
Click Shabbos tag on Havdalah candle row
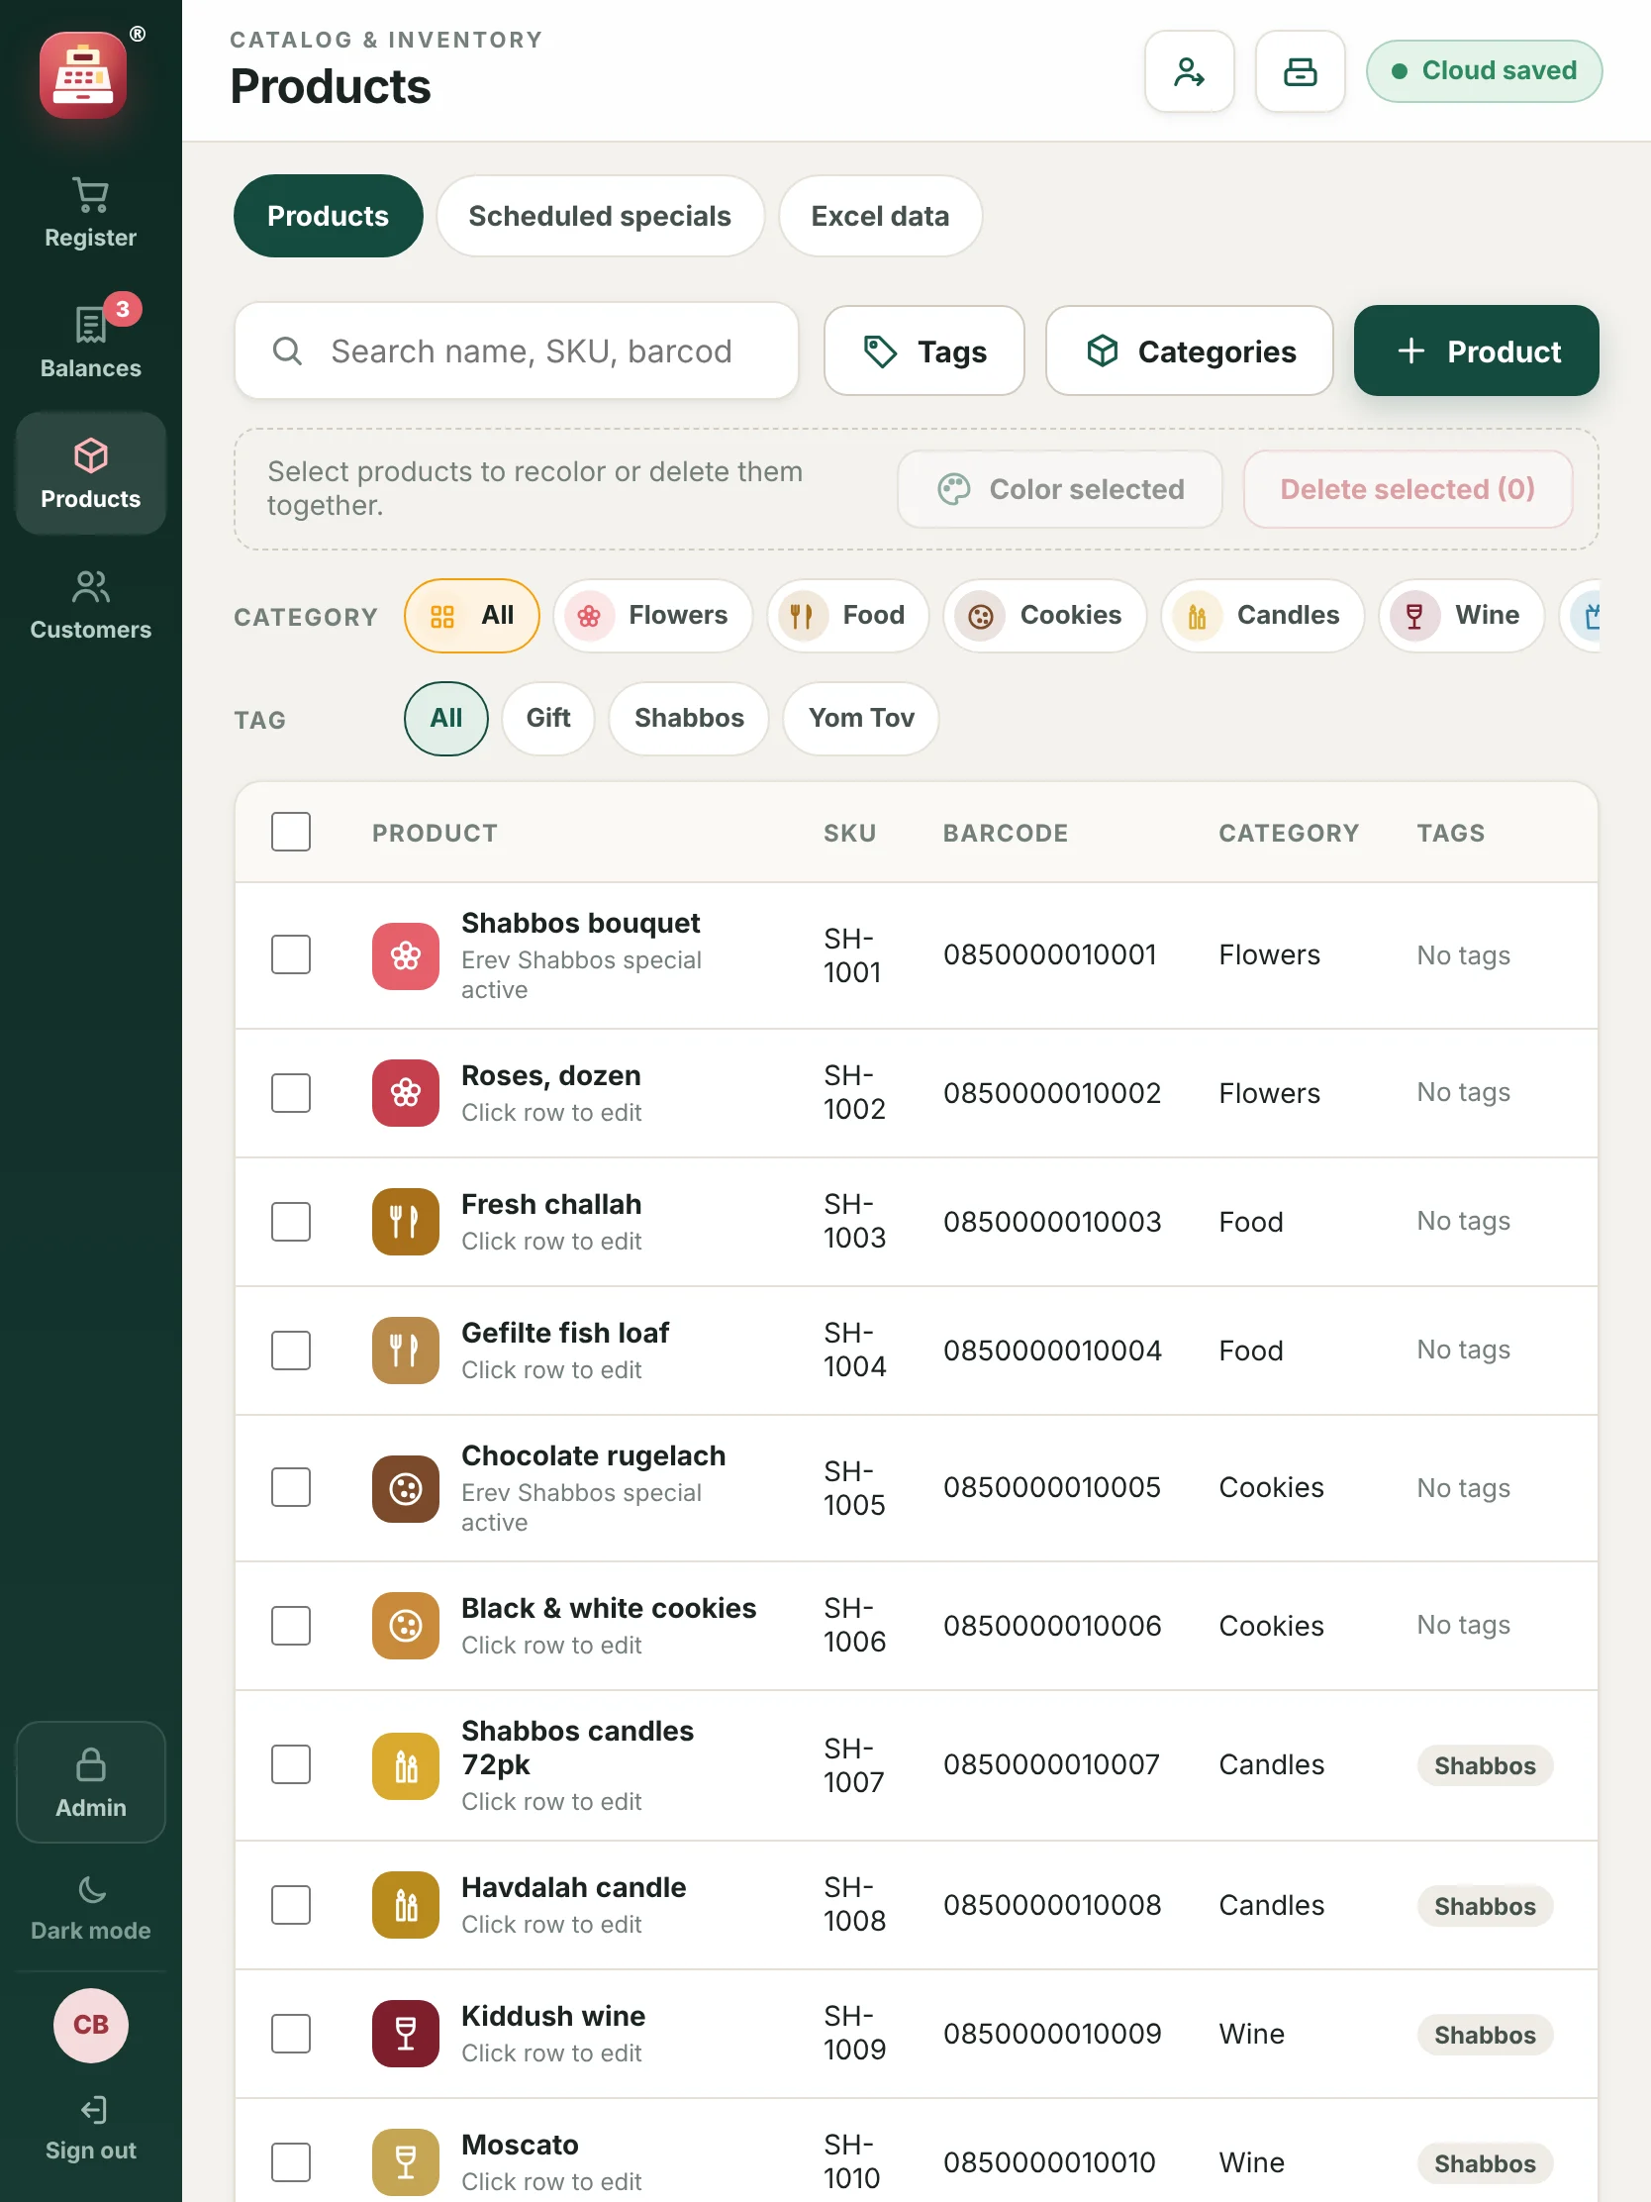coord(1485,1906)
